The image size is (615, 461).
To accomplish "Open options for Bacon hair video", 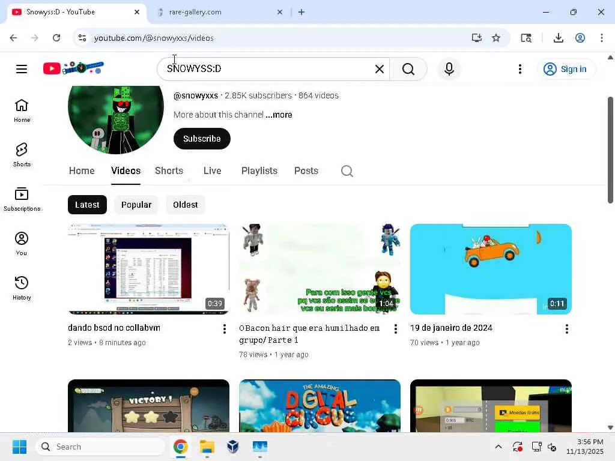I will 395,329.
